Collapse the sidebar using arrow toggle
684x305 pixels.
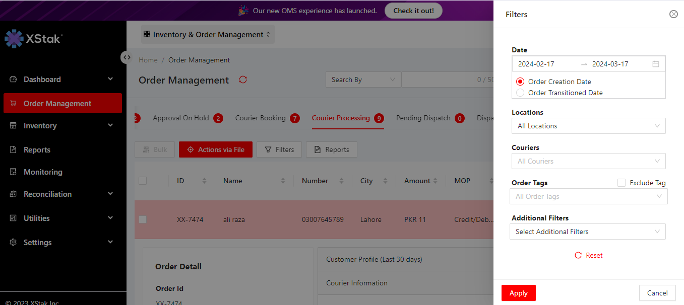click(x=127, y=57)
